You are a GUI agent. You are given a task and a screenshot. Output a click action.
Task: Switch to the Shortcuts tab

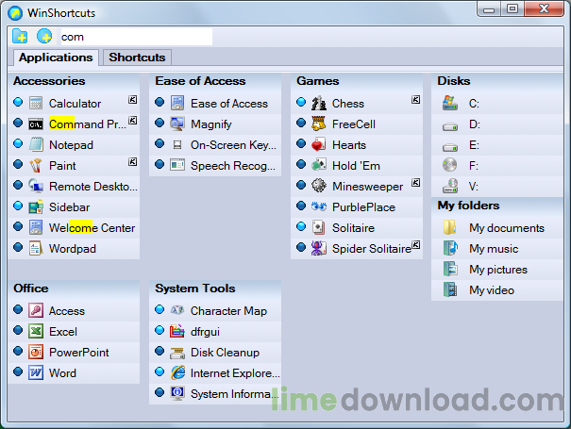(137, 58)
